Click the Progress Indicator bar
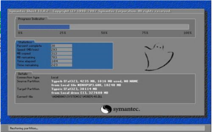215x132 pixels. point(104,27)
